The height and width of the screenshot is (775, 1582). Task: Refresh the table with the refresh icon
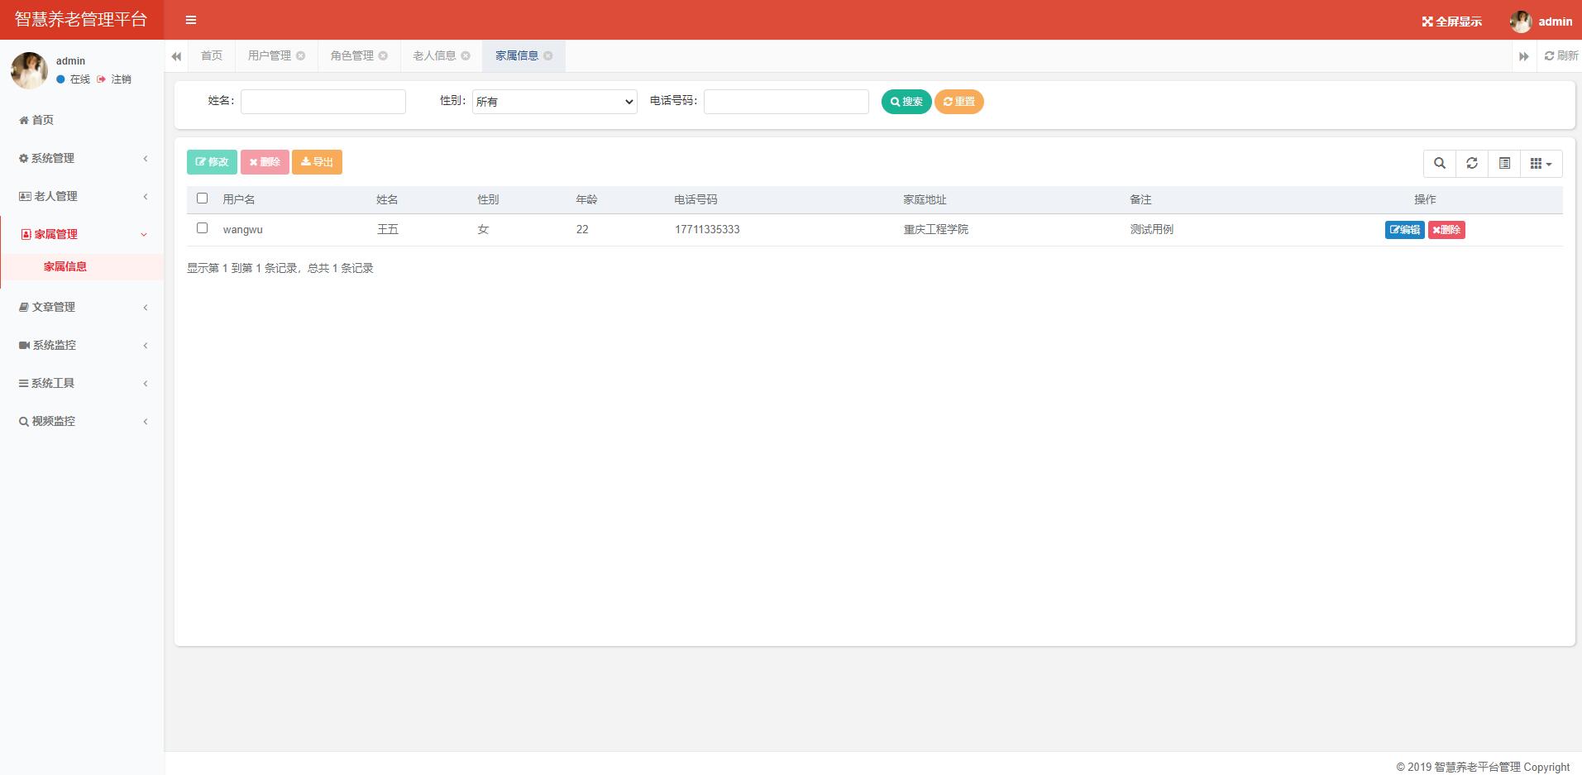point(1472,163)
